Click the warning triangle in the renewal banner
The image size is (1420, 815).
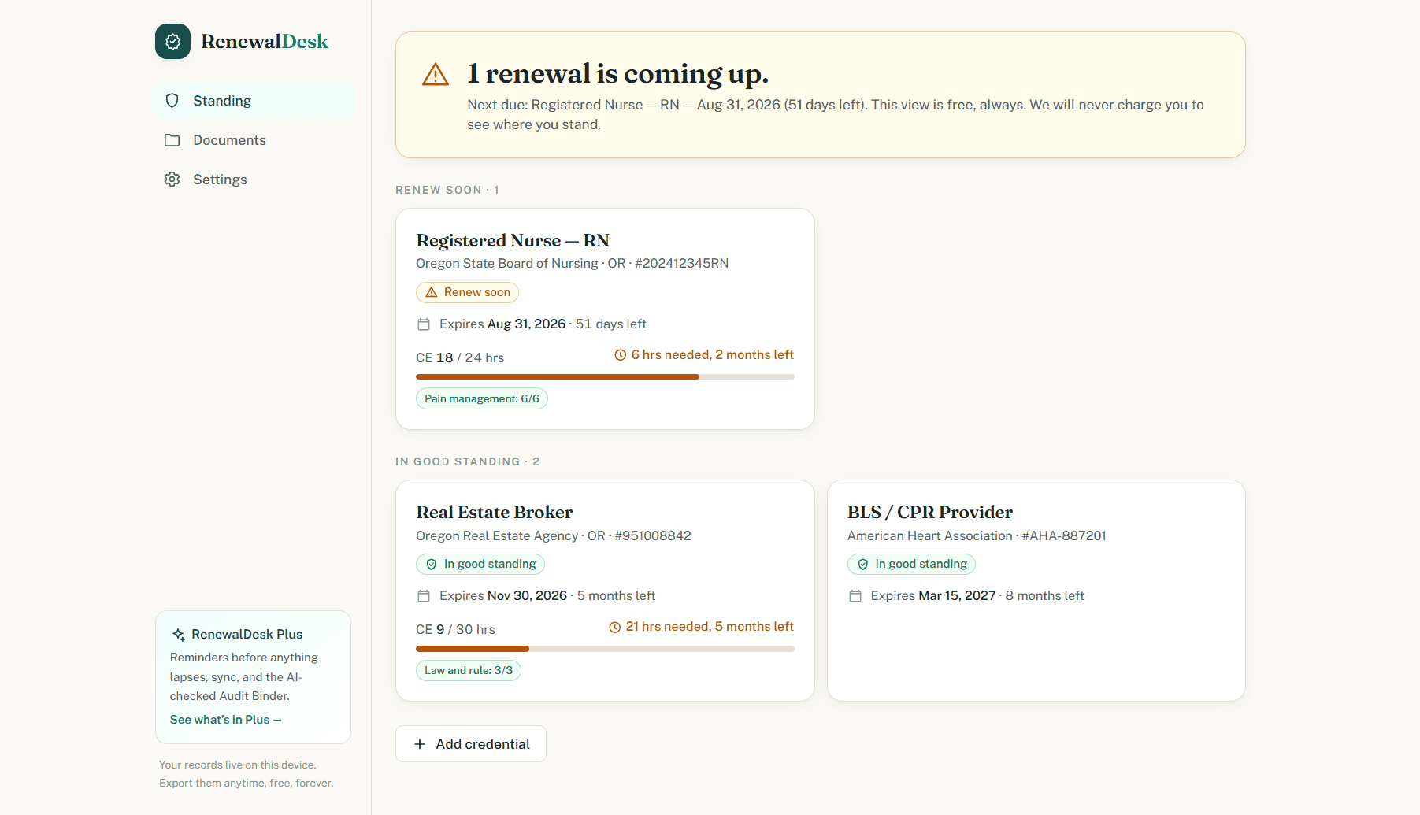436,75
